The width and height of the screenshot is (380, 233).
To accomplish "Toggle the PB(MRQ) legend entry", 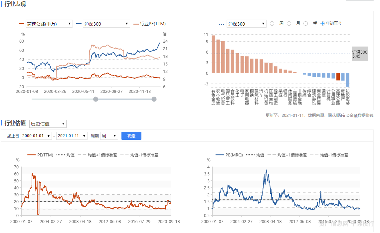I will 230,155.
